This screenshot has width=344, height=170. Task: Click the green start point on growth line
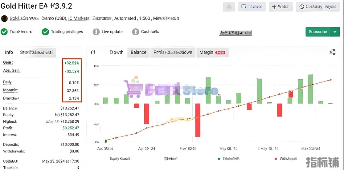click(x=106, y=141)
